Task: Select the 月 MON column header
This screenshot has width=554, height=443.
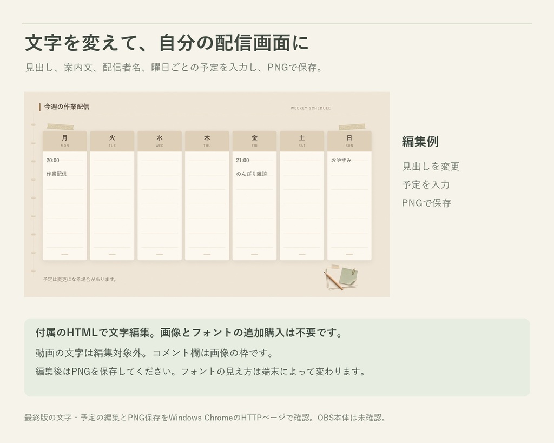Action: click(x=65, y=141)
